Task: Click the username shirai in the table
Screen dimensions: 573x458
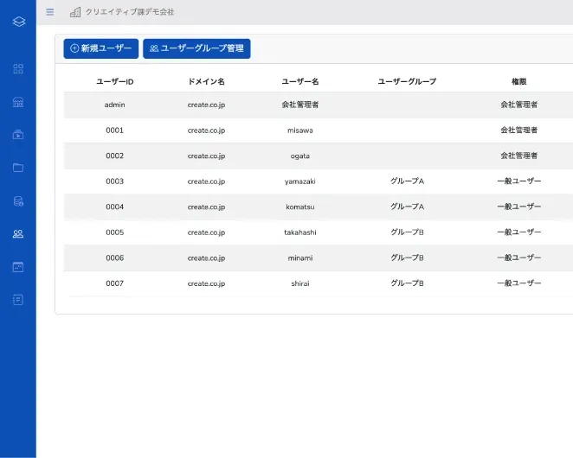Action: (x=300, y=283)
